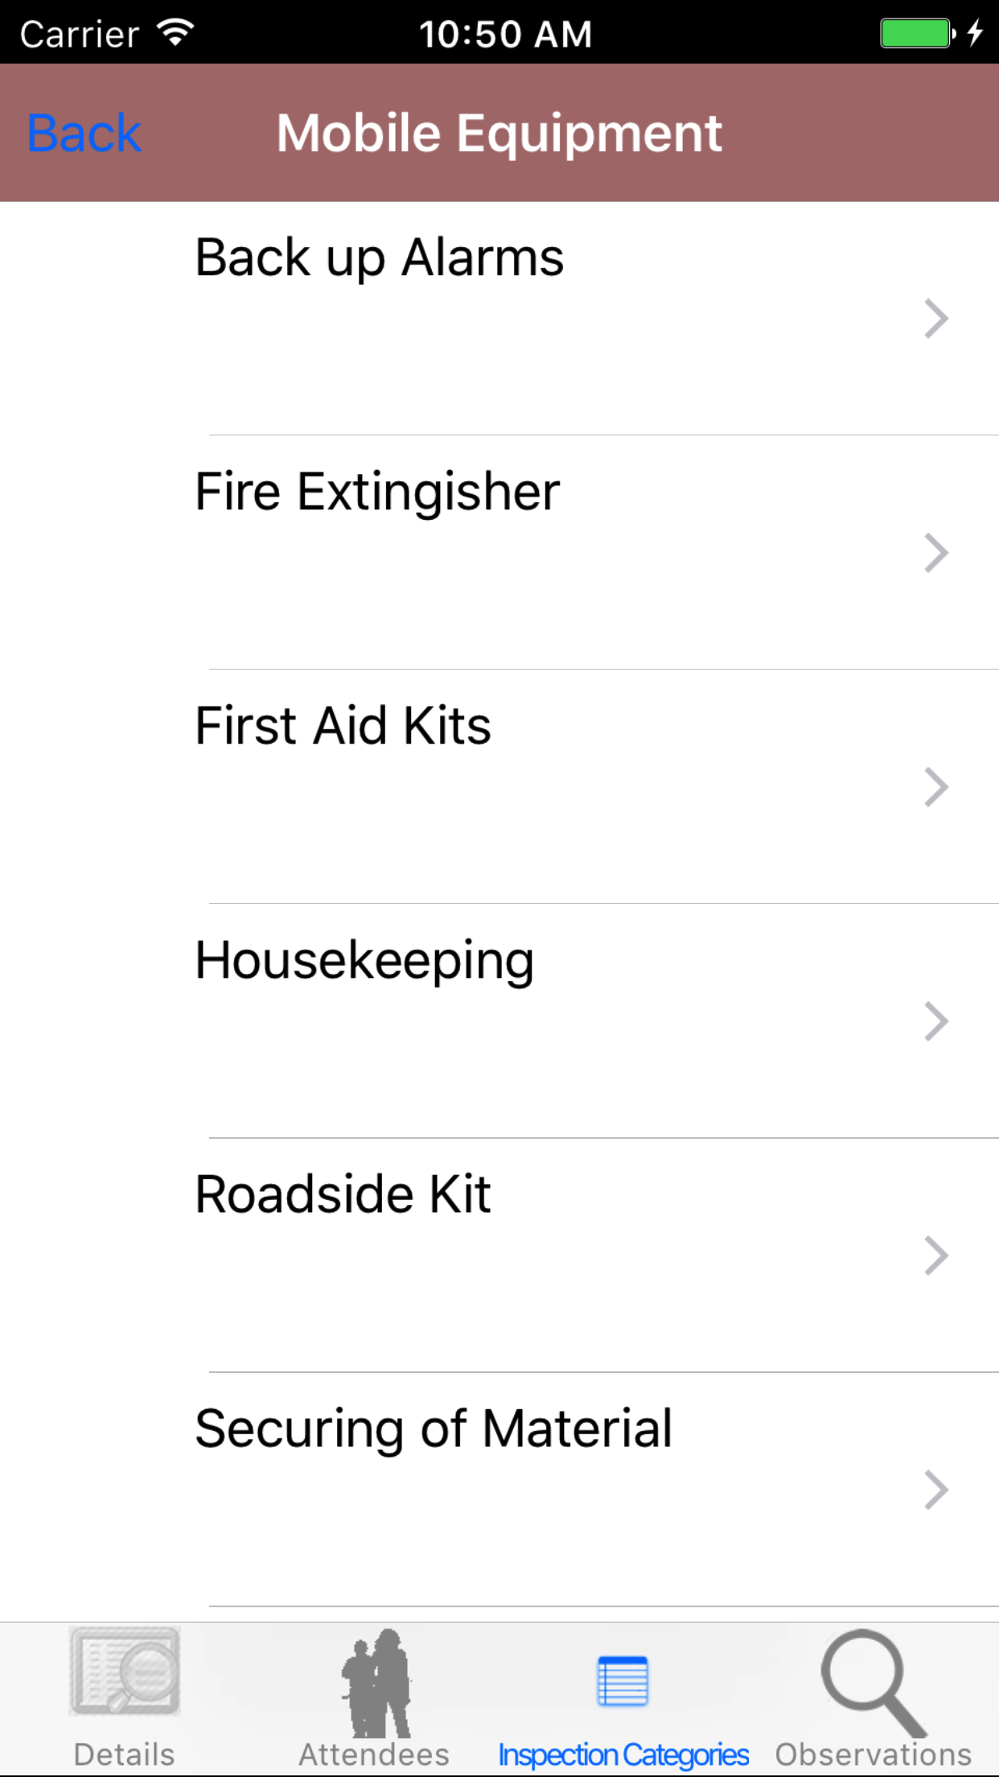This screenshot has width=999, height=1777.
Task: Open the Housekeeping chevron arrow
Action: click(x=936, y=1021)
